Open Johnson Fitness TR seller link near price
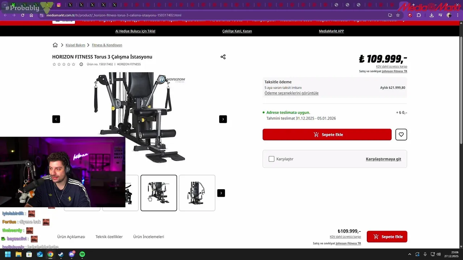463x260 pixels. [394, 71]
